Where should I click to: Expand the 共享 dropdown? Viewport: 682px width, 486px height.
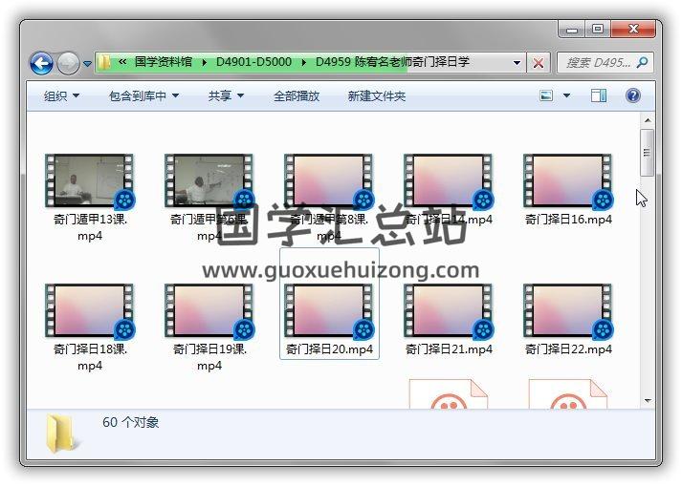click(x=226, y=96)
